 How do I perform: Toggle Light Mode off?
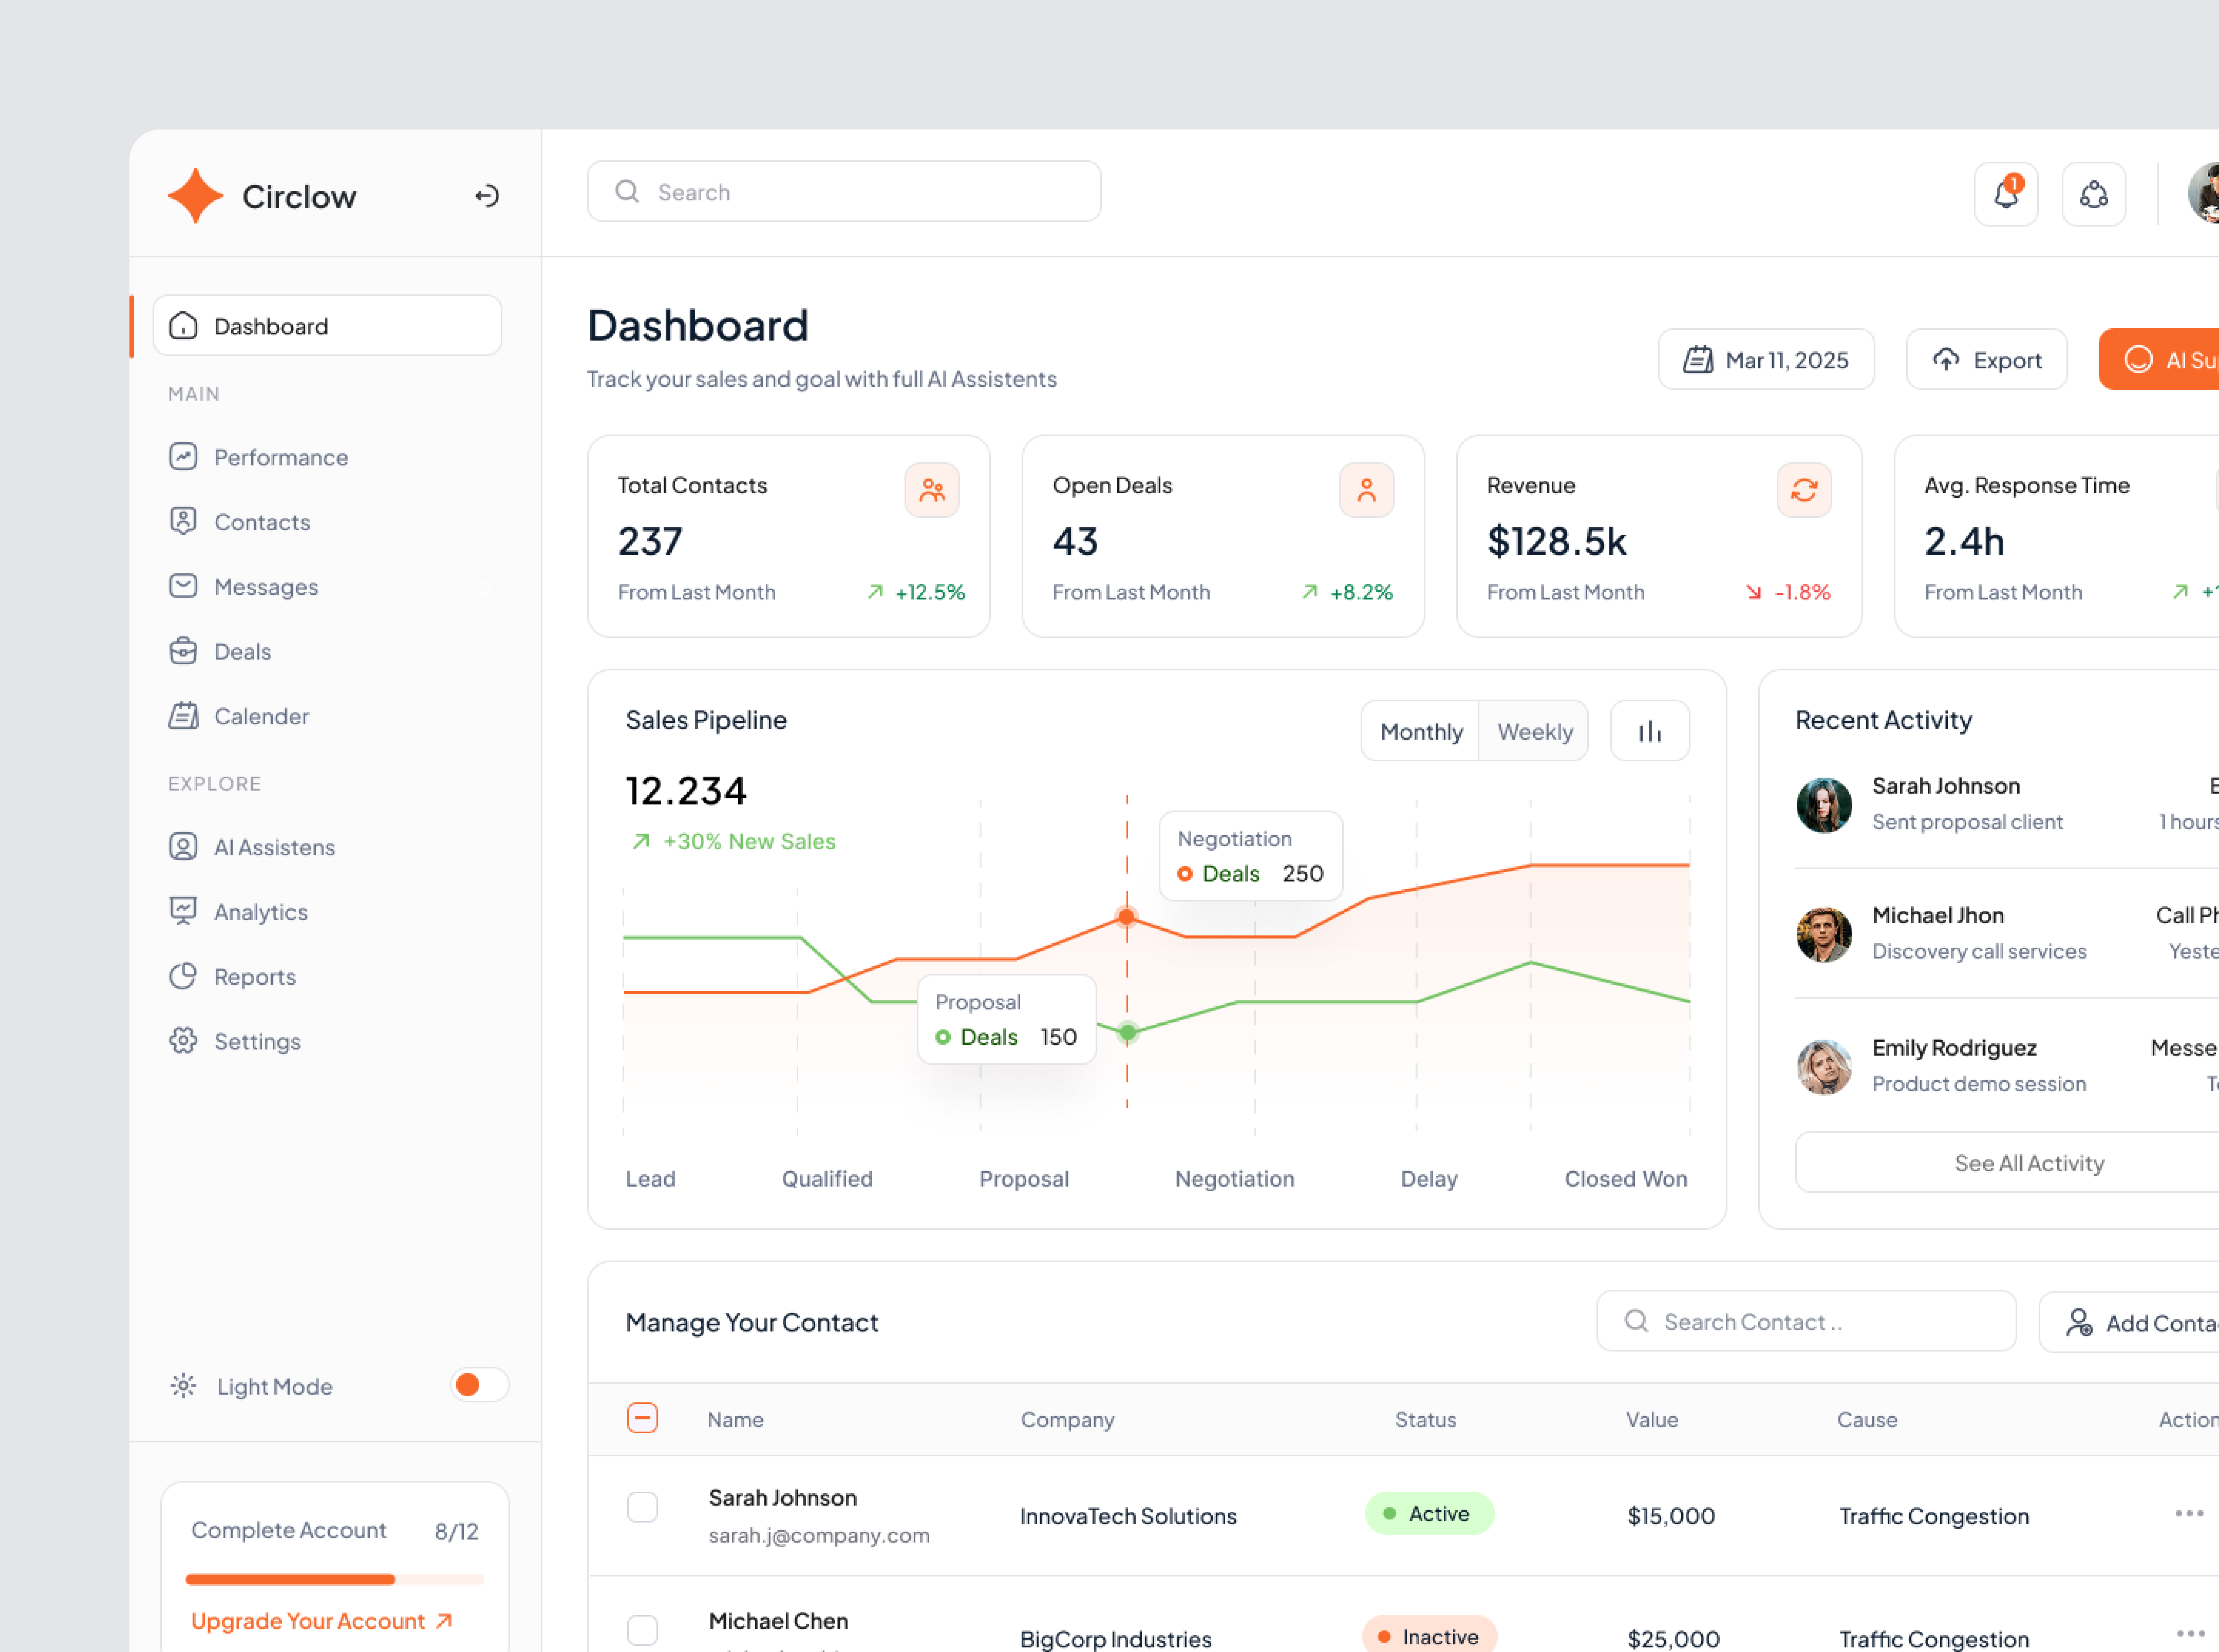(478, 1385)
